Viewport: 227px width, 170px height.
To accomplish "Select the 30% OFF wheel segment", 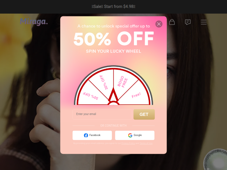I will 104,82.
